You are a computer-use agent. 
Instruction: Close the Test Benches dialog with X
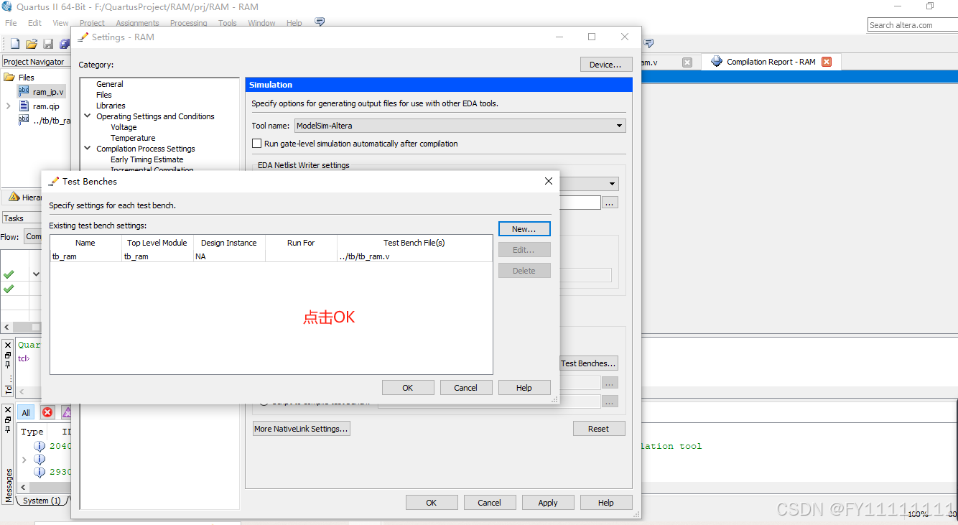(549, 182)
